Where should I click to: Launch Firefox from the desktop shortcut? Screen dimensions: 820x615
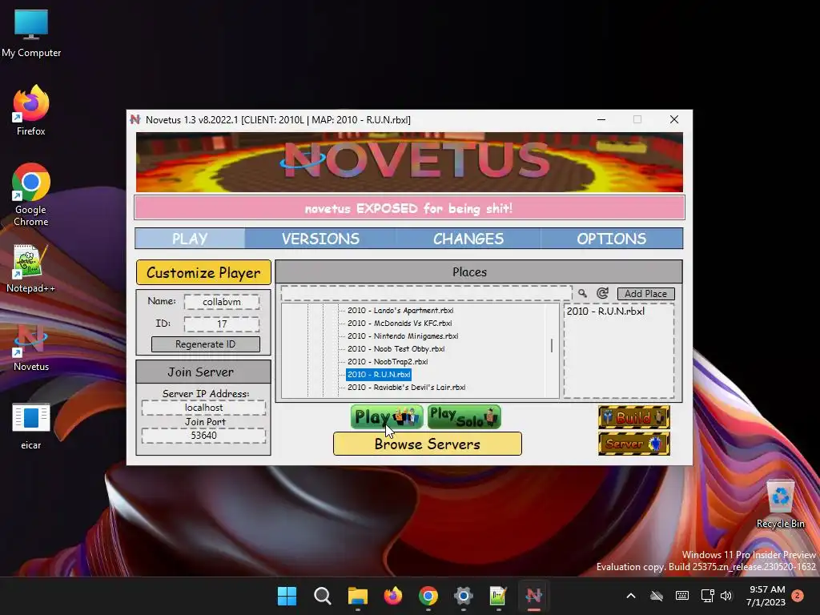(31, 111)
